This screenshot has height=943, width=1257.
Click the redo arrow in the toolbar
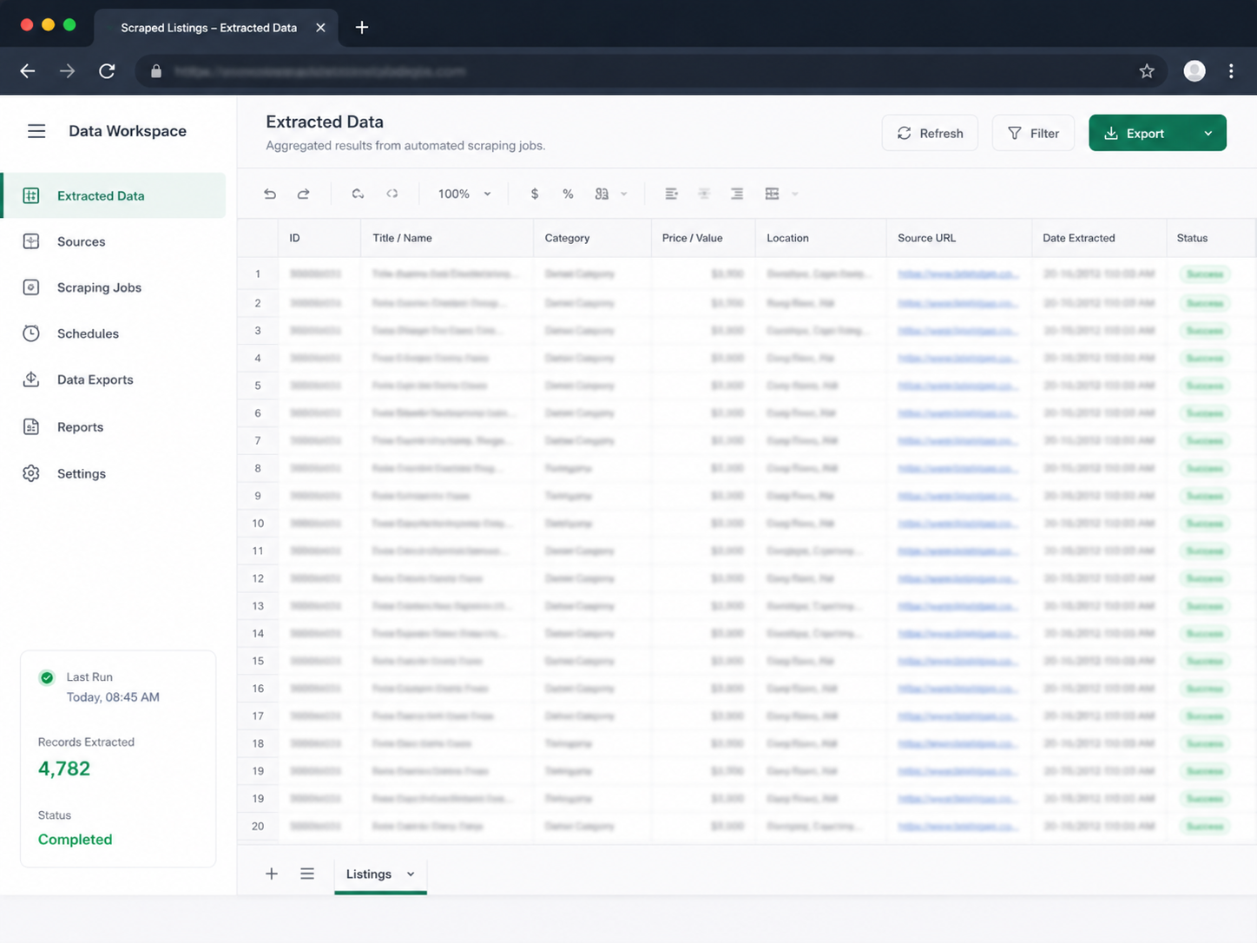[303, 194]
